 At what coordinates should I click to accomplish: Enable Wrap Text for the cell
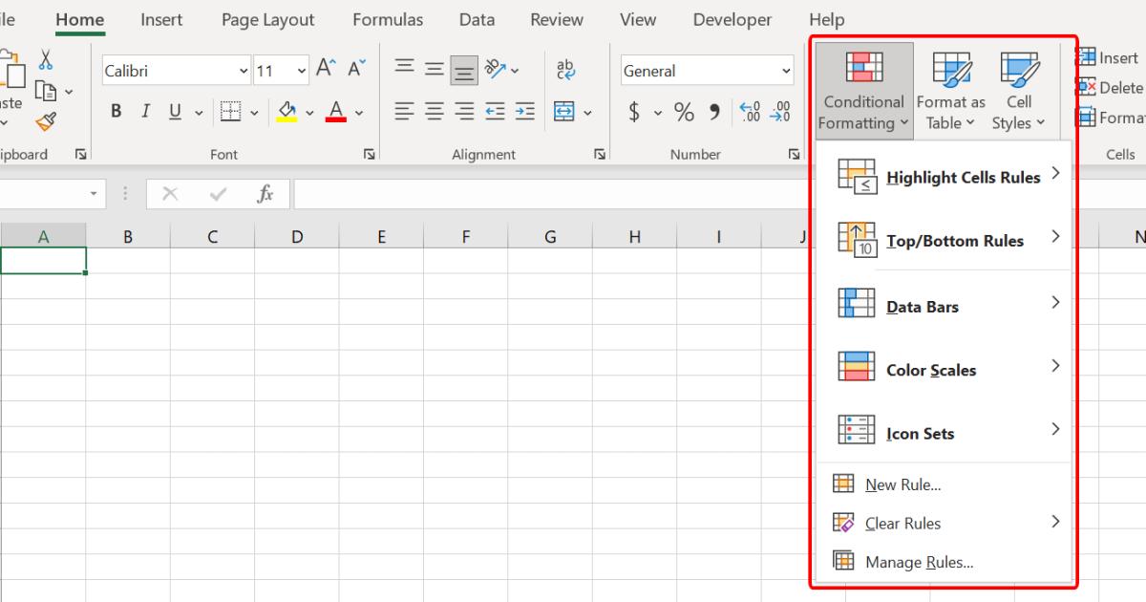click(x=566, y=70)
